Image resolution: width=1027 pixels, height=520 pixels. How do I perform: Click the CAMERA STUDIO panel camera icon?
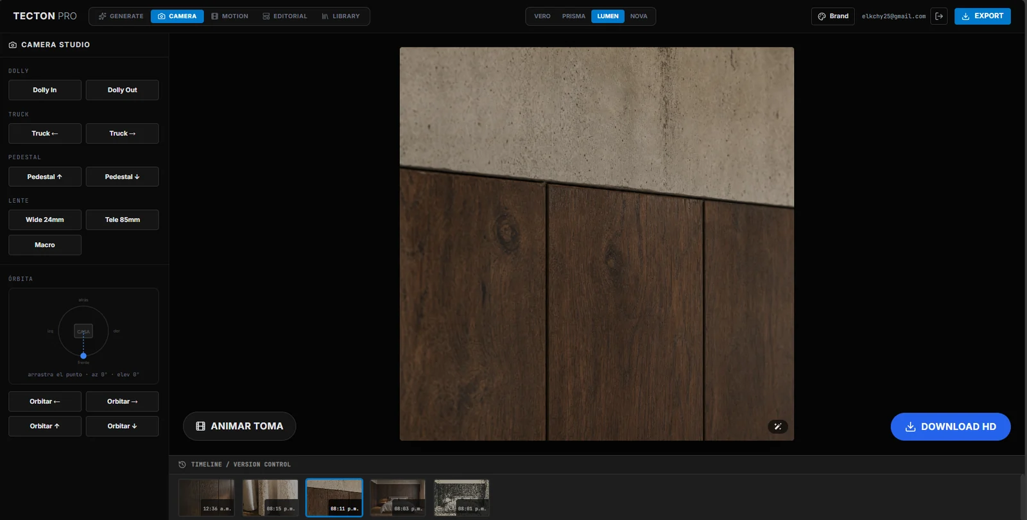click(x=13, y=45)
